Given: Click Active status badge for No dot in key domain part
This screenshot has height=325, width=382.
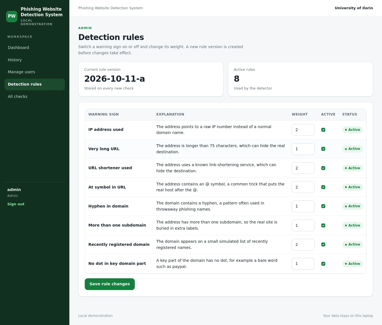Looking at the screenshot, I should pos(353,264).
